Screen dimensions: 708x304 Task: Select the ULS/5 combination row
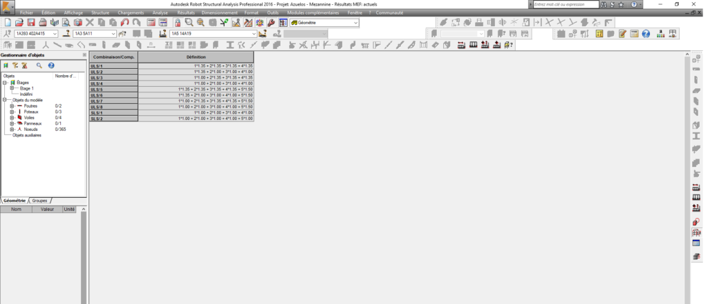171,89
